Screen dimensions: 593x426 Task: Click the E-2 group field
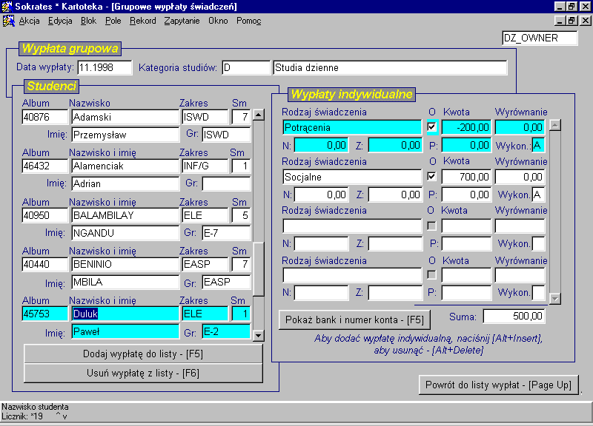click(x=226, y=331)
